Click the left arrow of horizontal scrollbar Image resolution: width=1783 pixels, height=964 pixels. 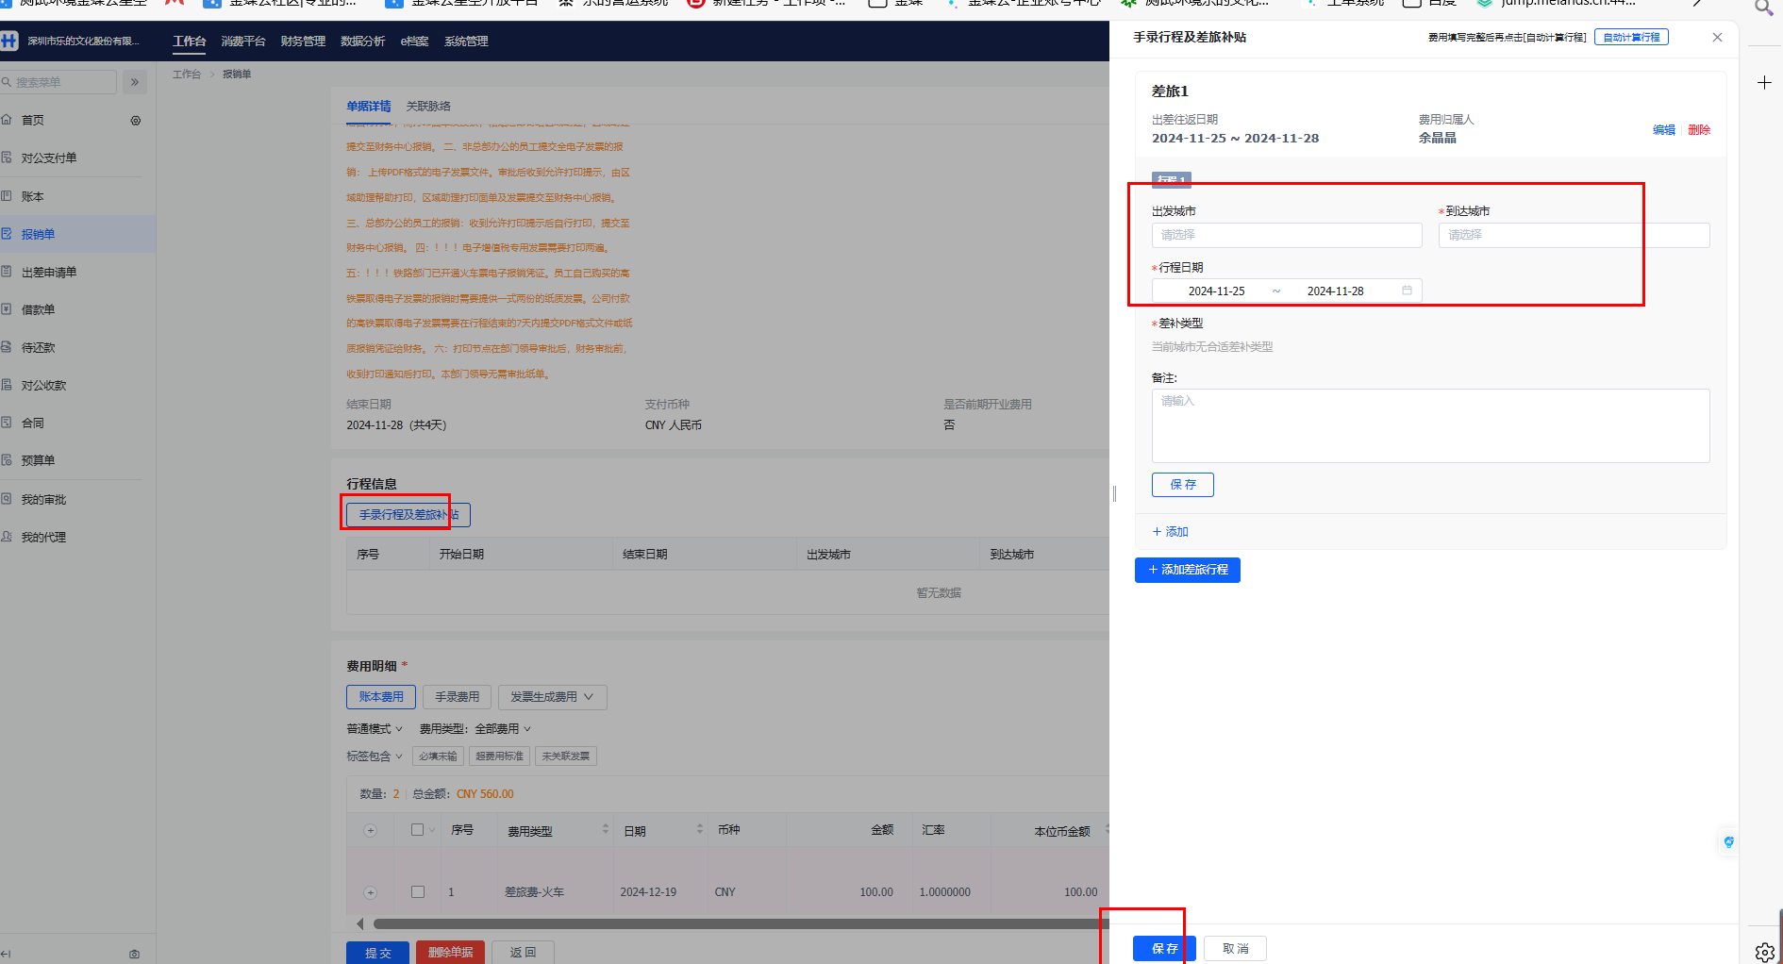(x=359, y=923)
